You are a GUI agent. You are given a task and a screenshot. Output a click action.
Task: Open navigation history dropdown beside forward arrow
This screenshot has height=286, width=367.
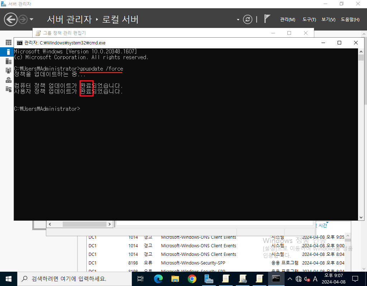(x=32, y=19)
